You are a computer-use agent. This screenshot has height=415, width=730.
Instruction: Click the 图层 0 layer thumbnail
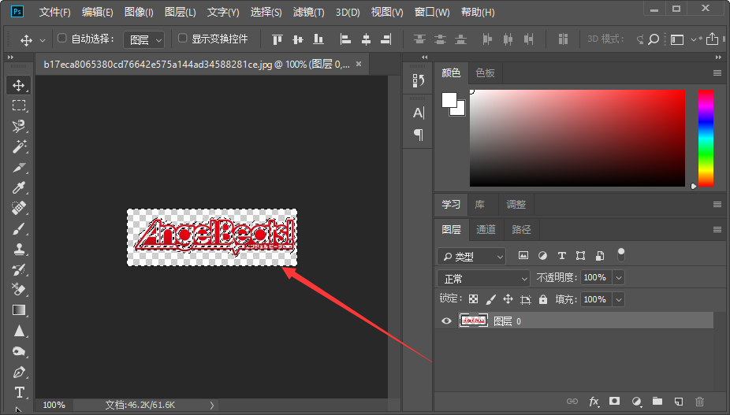pos(474,321)
